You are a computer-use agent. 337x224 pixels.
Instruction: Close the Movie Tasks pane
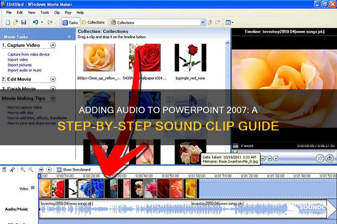click(x=69, y=37)
